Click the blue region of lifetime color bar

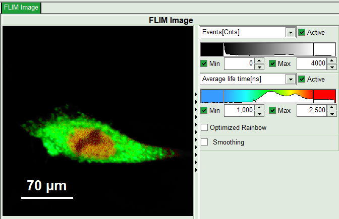click(x=212, y=96)
